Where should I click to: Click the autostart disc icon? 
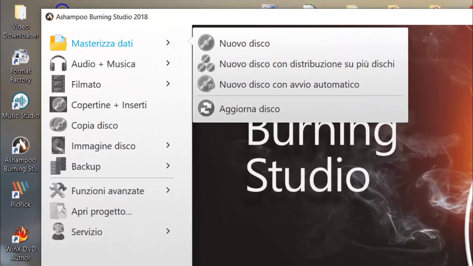click(x=206, y=84)
